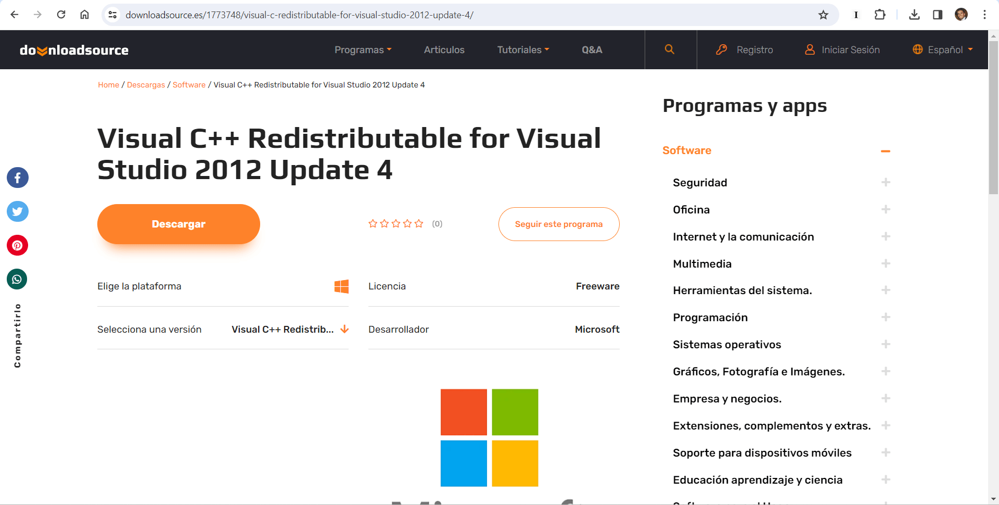
Task: Click Seguir este programa button
Action: click(x=559, y=224)
